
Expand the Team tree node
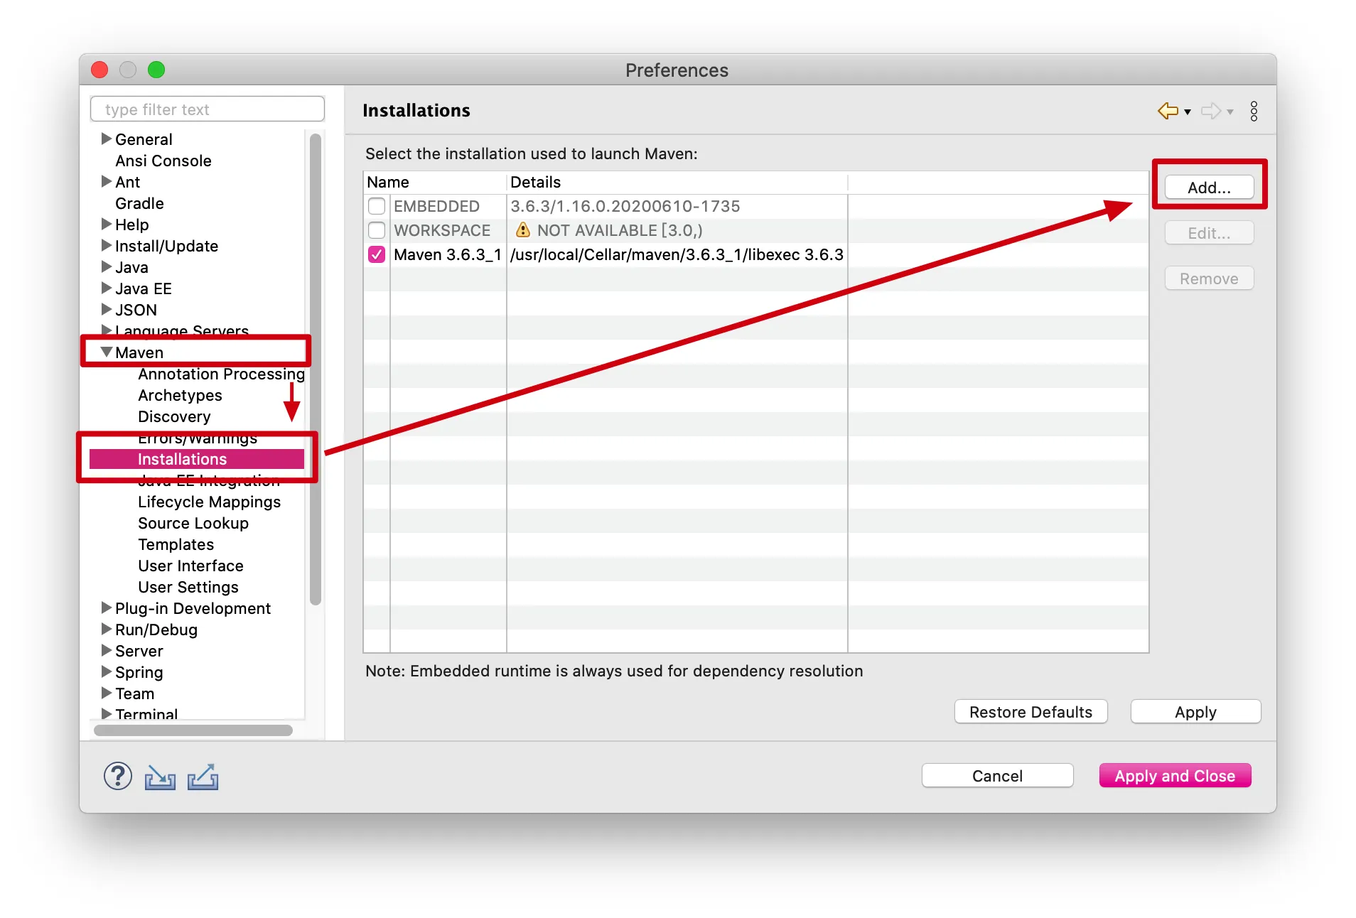coord(107,693)
